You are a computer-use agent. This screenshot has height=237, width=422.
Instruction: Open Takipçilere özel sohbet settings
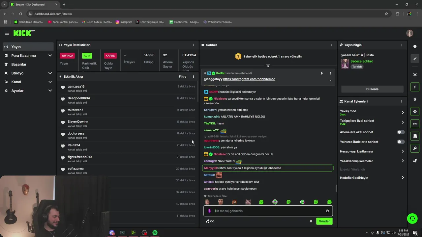pos(372,122)
